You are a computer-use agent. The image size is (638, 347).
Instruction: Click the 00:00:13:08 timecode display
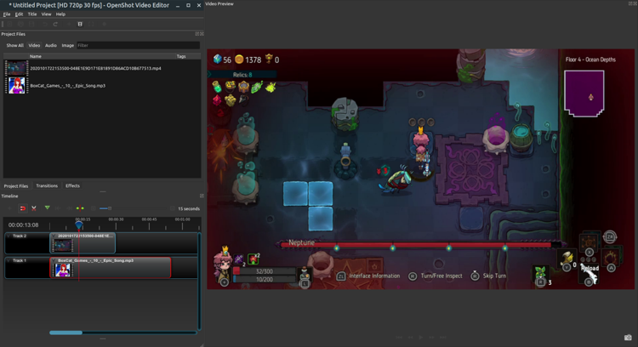(23, 225)
